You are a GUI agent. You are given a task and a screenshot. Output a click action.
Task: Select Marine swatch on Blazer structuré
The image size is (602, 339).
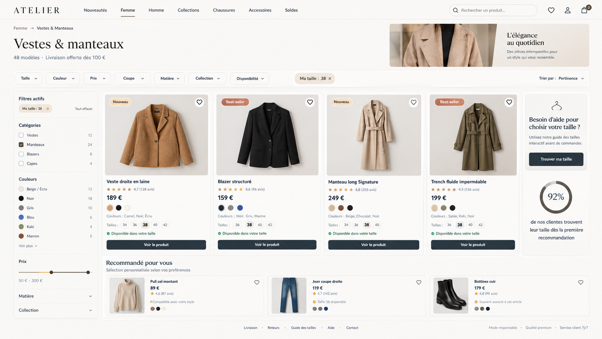(240, 208)
